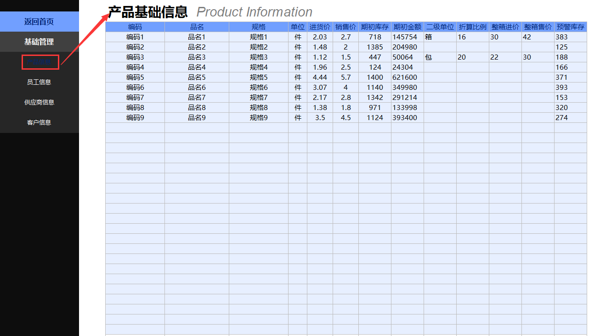This screenshot has height=336, width=589.
Task: Open the 员工信息 page
Action: [39, 82]
